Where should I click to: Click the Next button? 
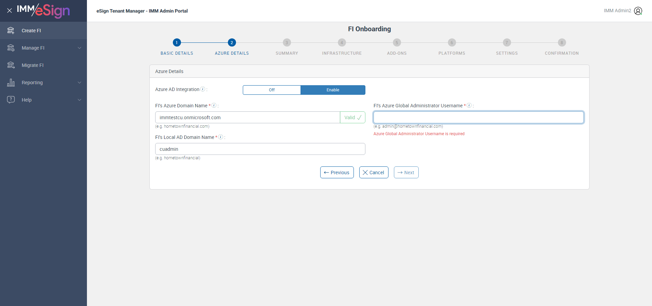coord(406,173)
